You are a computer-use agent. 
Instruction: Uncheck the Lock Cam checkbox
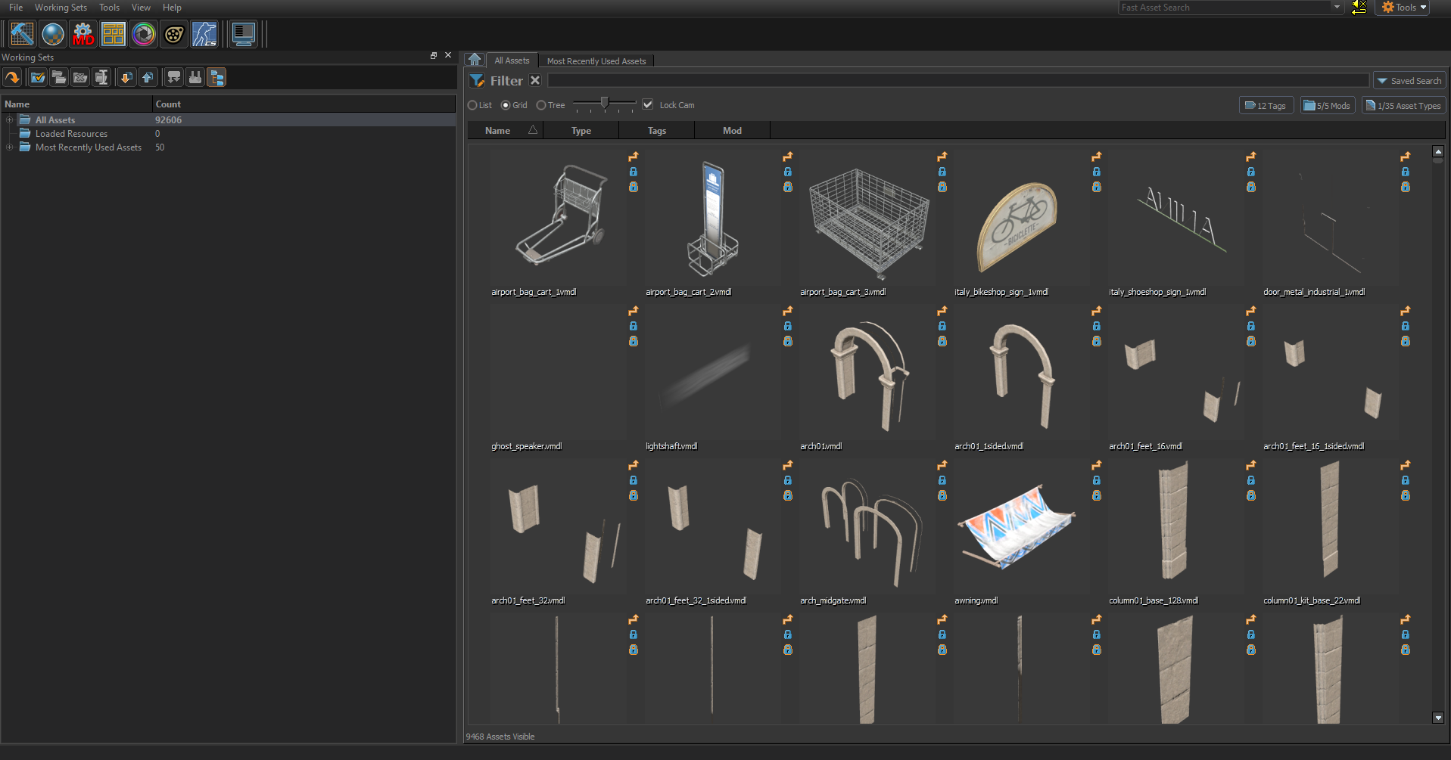click(648, 104)
